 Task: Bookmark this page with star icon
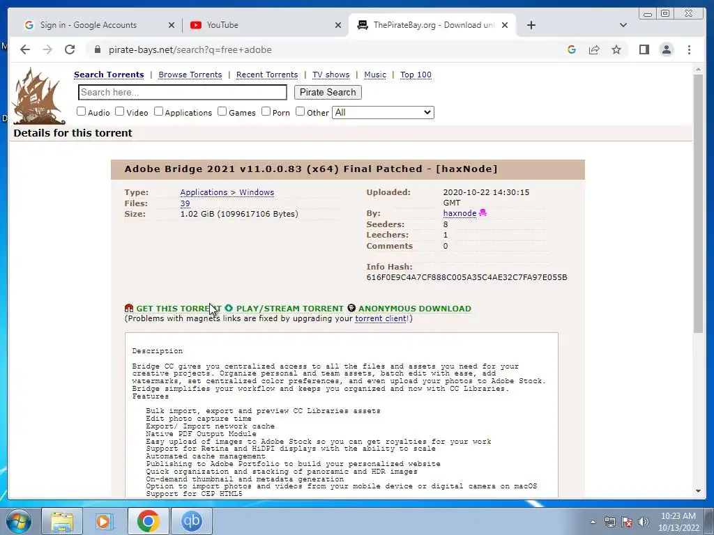pyautogui.click(x=616, y=49)
